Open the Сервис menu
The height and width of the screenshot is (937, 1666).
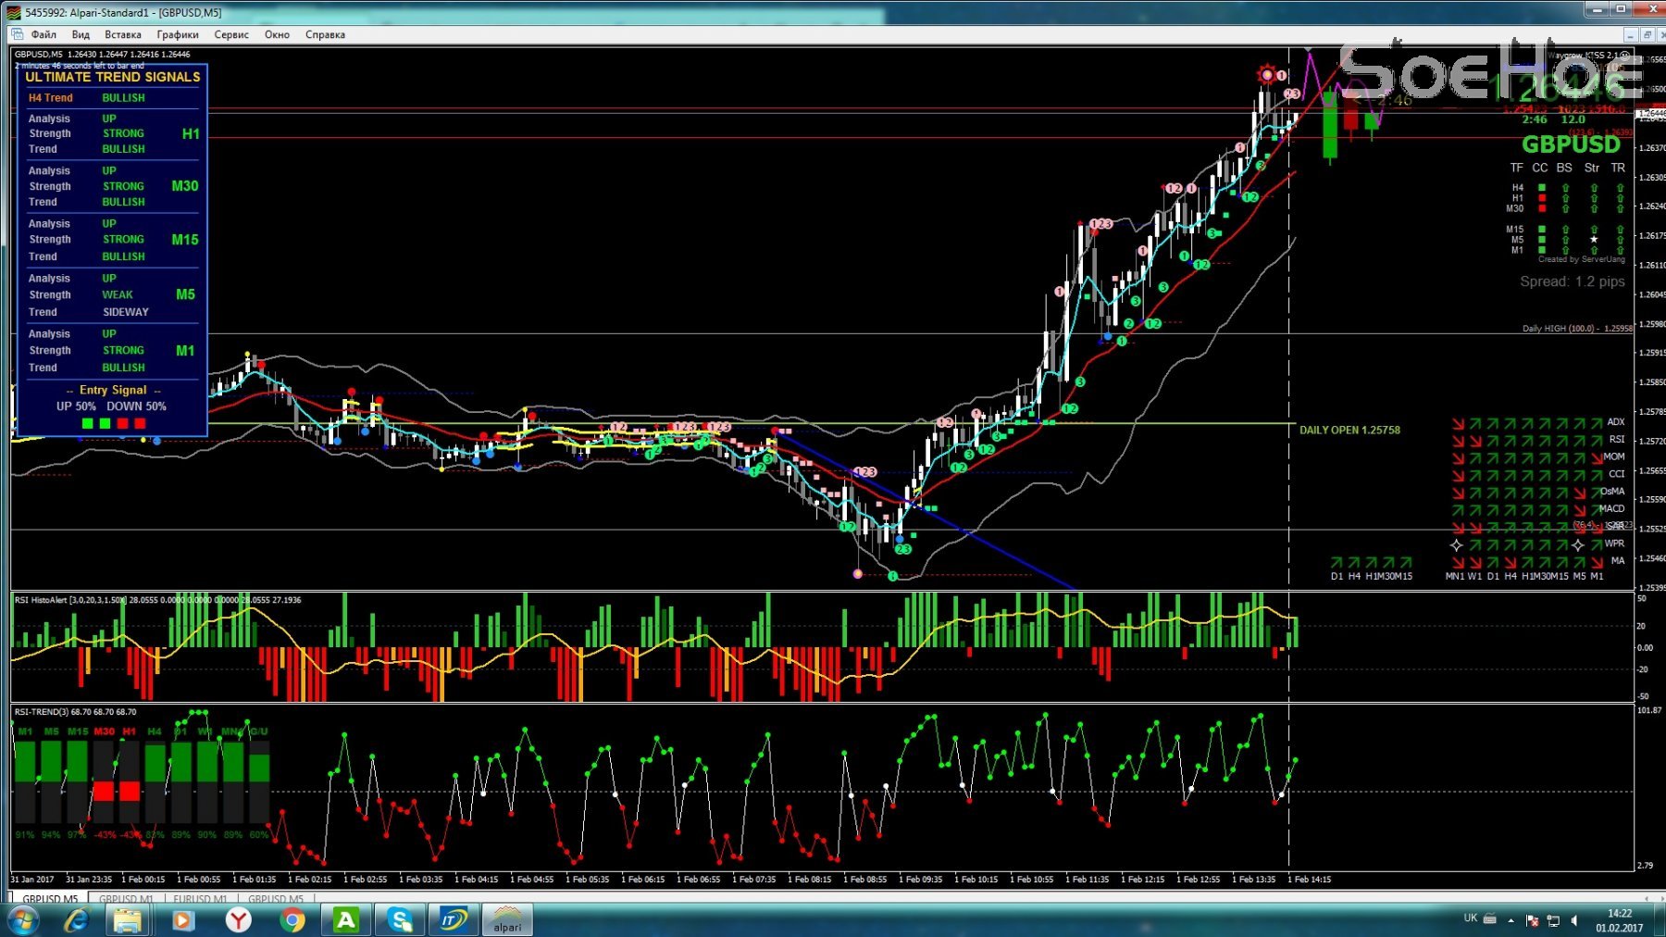tap(230, 34)
